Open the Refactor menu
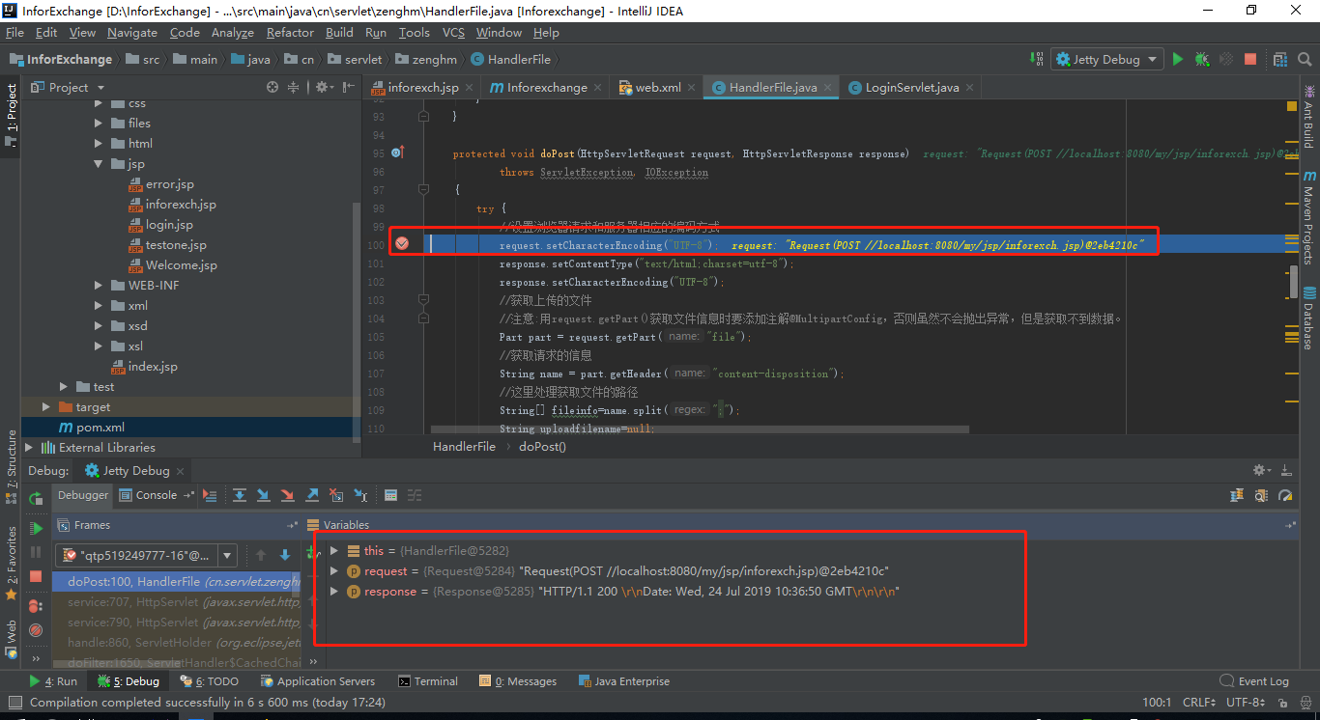The image size is (1320, 720). [290, 32]
